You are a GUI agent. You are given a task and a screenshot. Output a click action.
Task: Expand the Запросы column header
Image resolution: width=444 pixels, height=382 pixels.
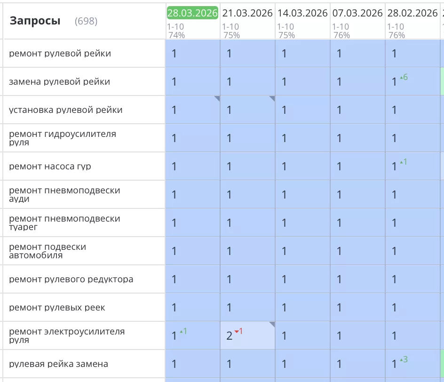coord(34,21)
